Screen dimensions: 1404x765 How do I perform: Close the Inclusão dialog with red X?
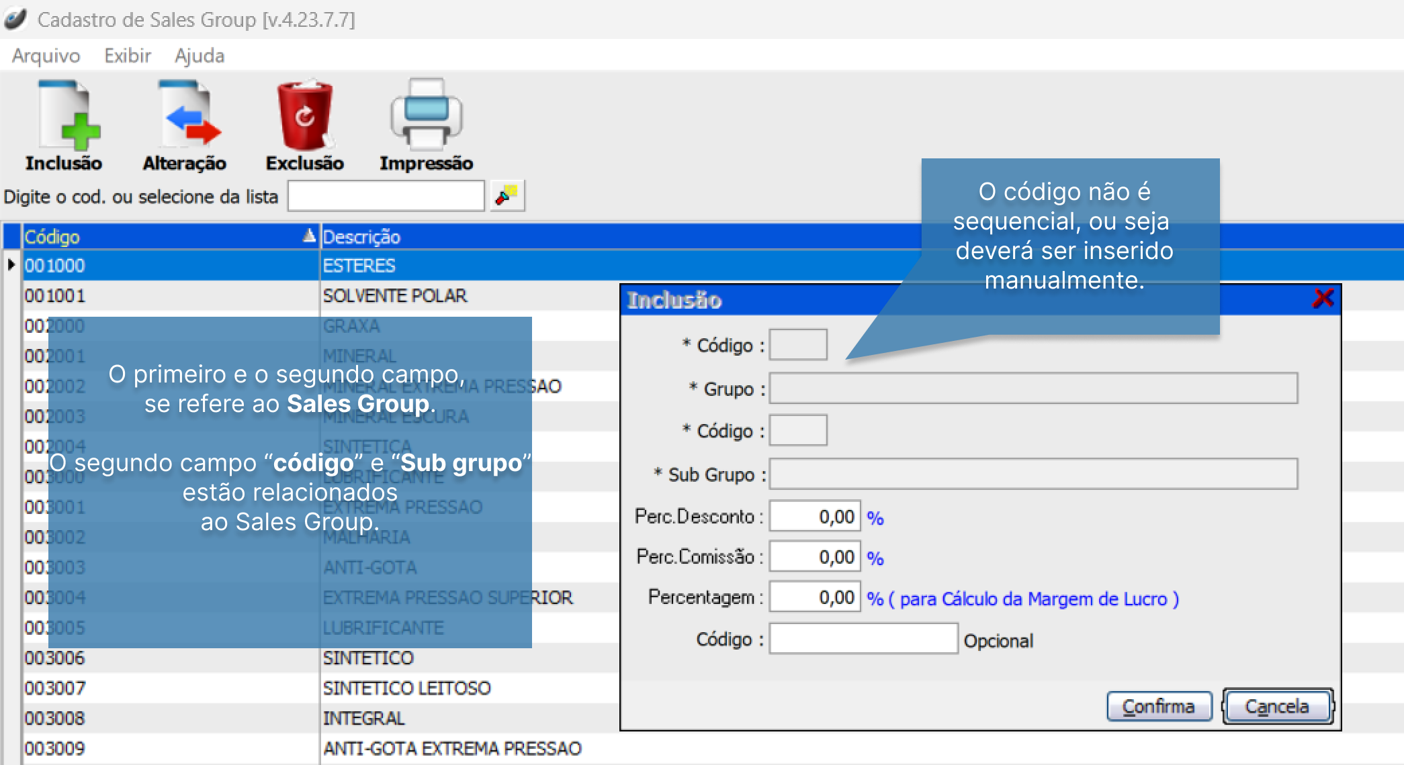pyautogui.click(x=1322, y=298)
